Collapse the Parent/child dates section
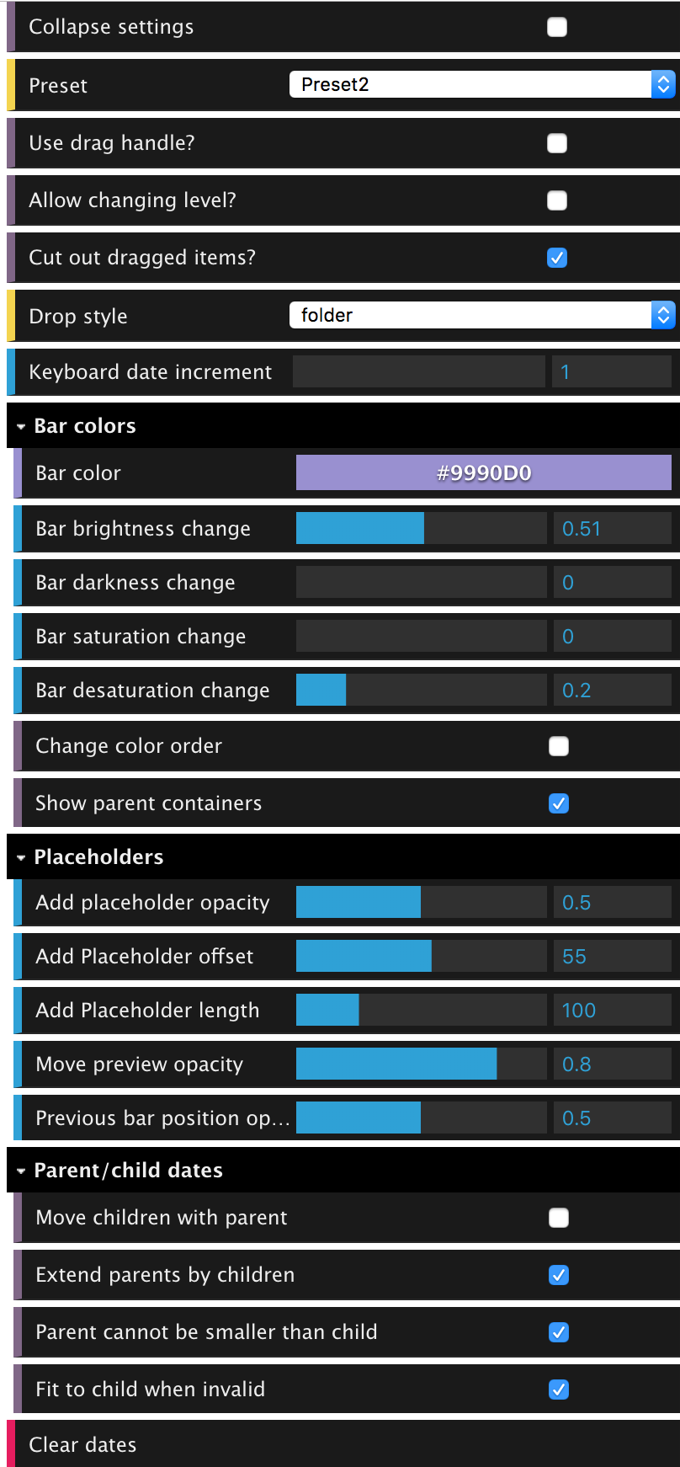680x1467 pixels. pyautogui.click(x=20, y=1170)
